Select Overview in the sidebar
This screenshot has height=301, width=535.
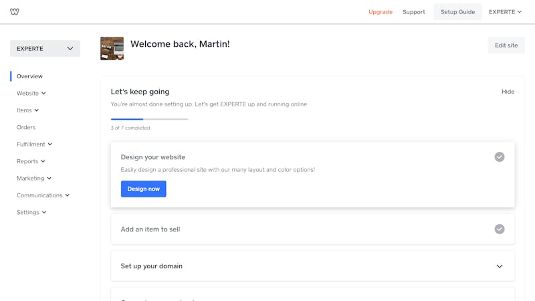[29, 76]
